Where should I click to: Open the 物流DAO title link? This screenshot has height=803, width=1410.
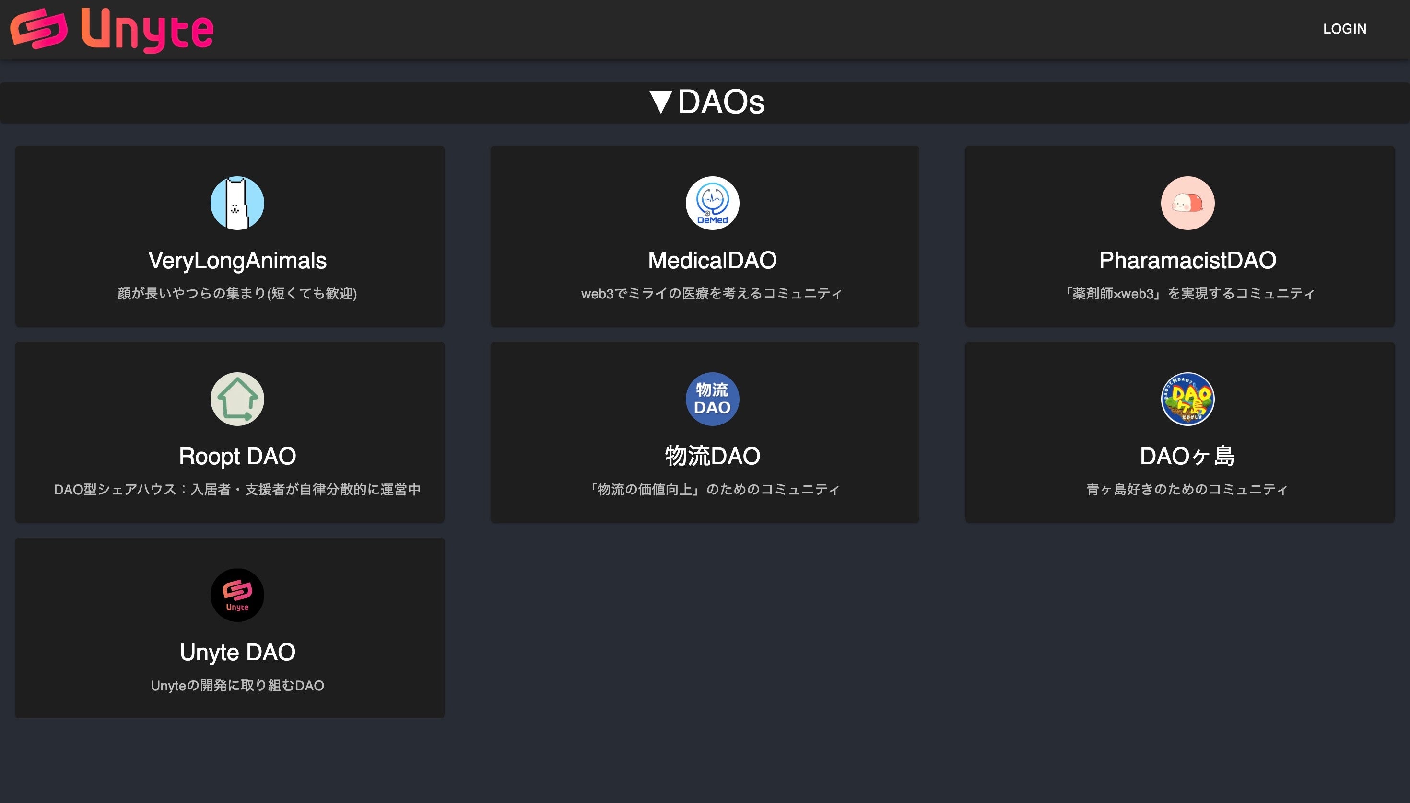pyautogui.click(x=712, y=456)
